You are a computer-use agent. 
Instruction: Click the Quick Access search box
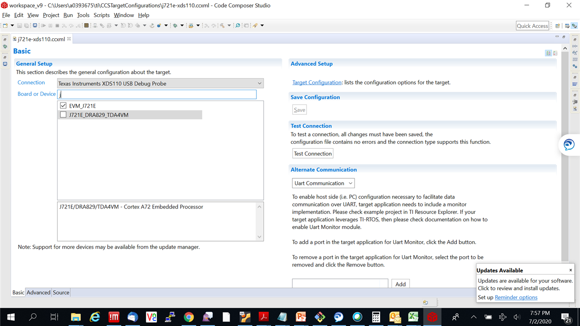tap(532, 26)
